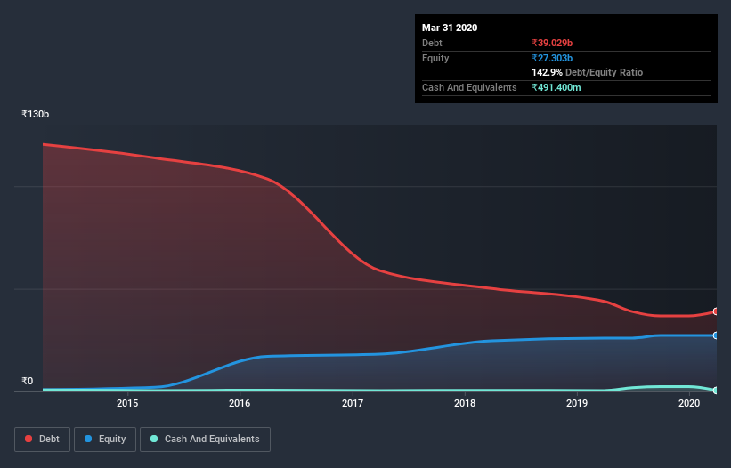
Task: Toggle the Debt legend button
Action: [x=43, y=440]
